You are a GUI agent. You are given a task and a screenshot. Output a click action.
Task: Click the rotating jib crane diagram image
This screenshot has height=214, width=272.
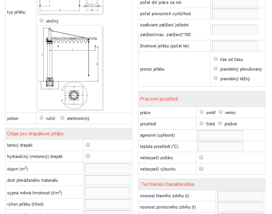coord(70,68)
